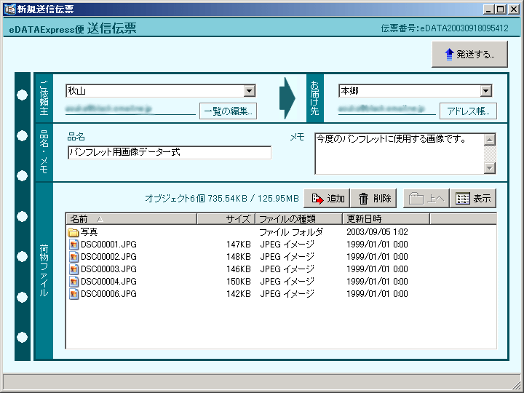Click the 削除 delete button

373,198
